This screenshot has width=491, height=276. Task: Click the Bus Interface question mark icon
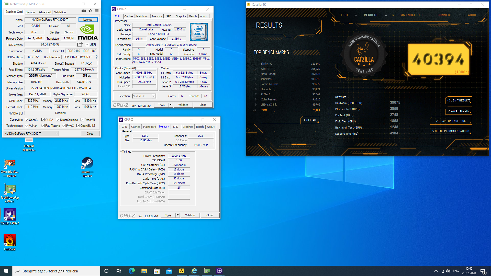tap(96, 57)
